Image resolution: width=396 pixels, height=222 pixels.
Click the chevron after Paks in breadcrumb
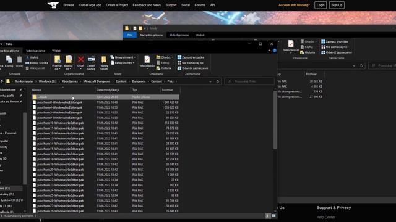(x=176, y=81)
